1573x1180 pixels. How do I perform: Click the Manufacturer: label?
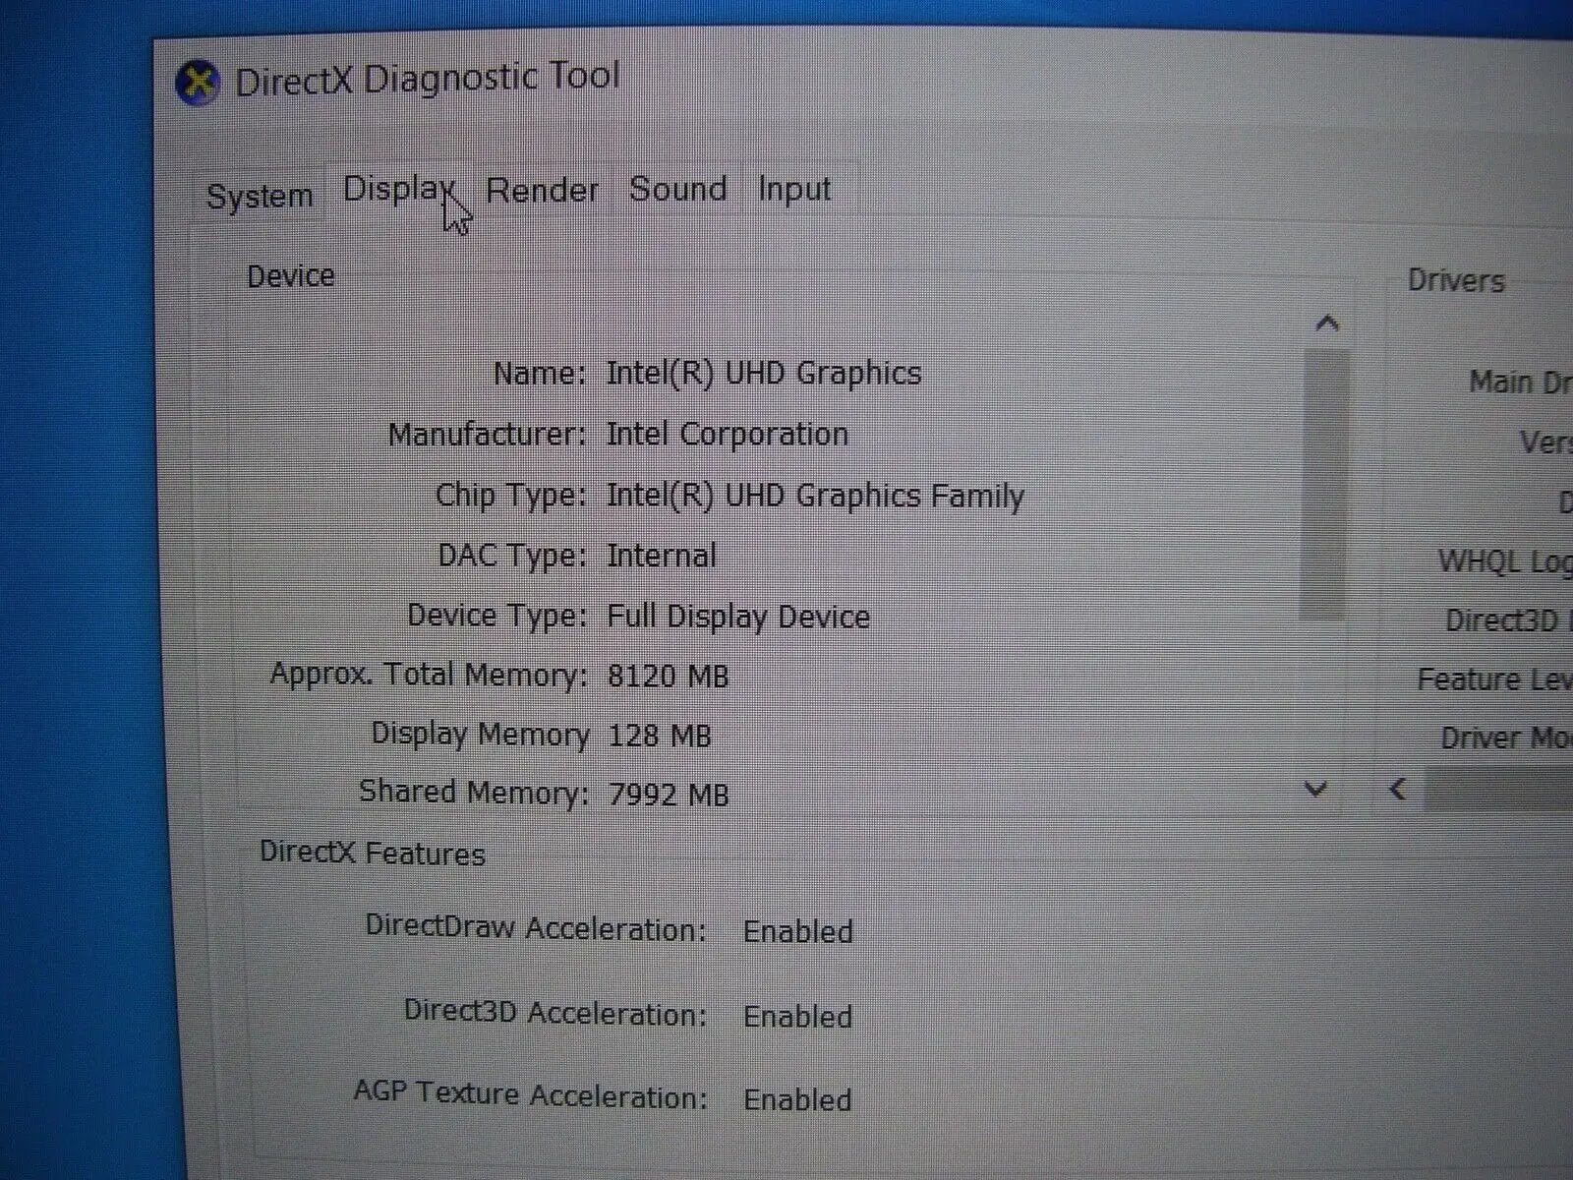click(x=487, y=435)
